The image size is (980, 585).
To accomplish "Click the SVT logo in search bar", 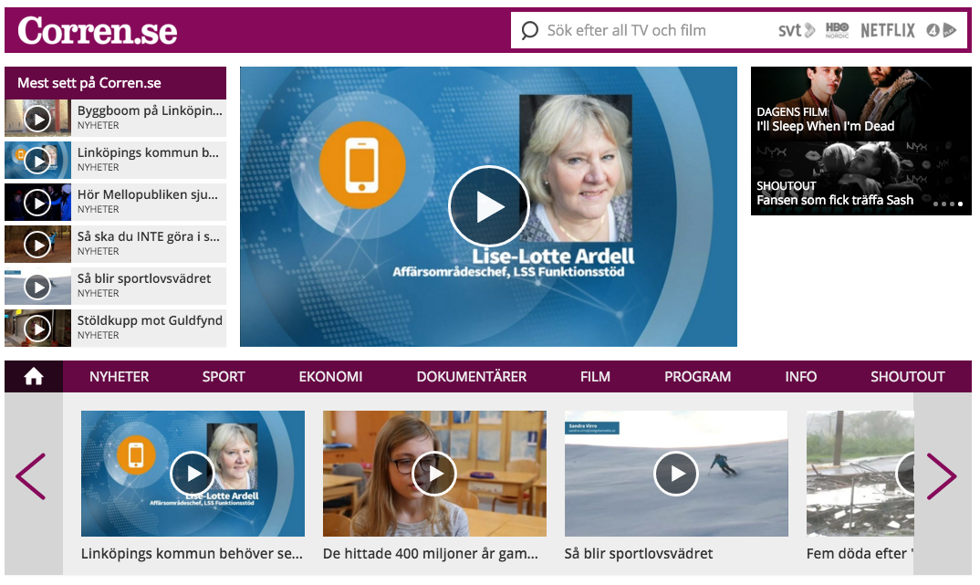I will [x=797, y=30].
